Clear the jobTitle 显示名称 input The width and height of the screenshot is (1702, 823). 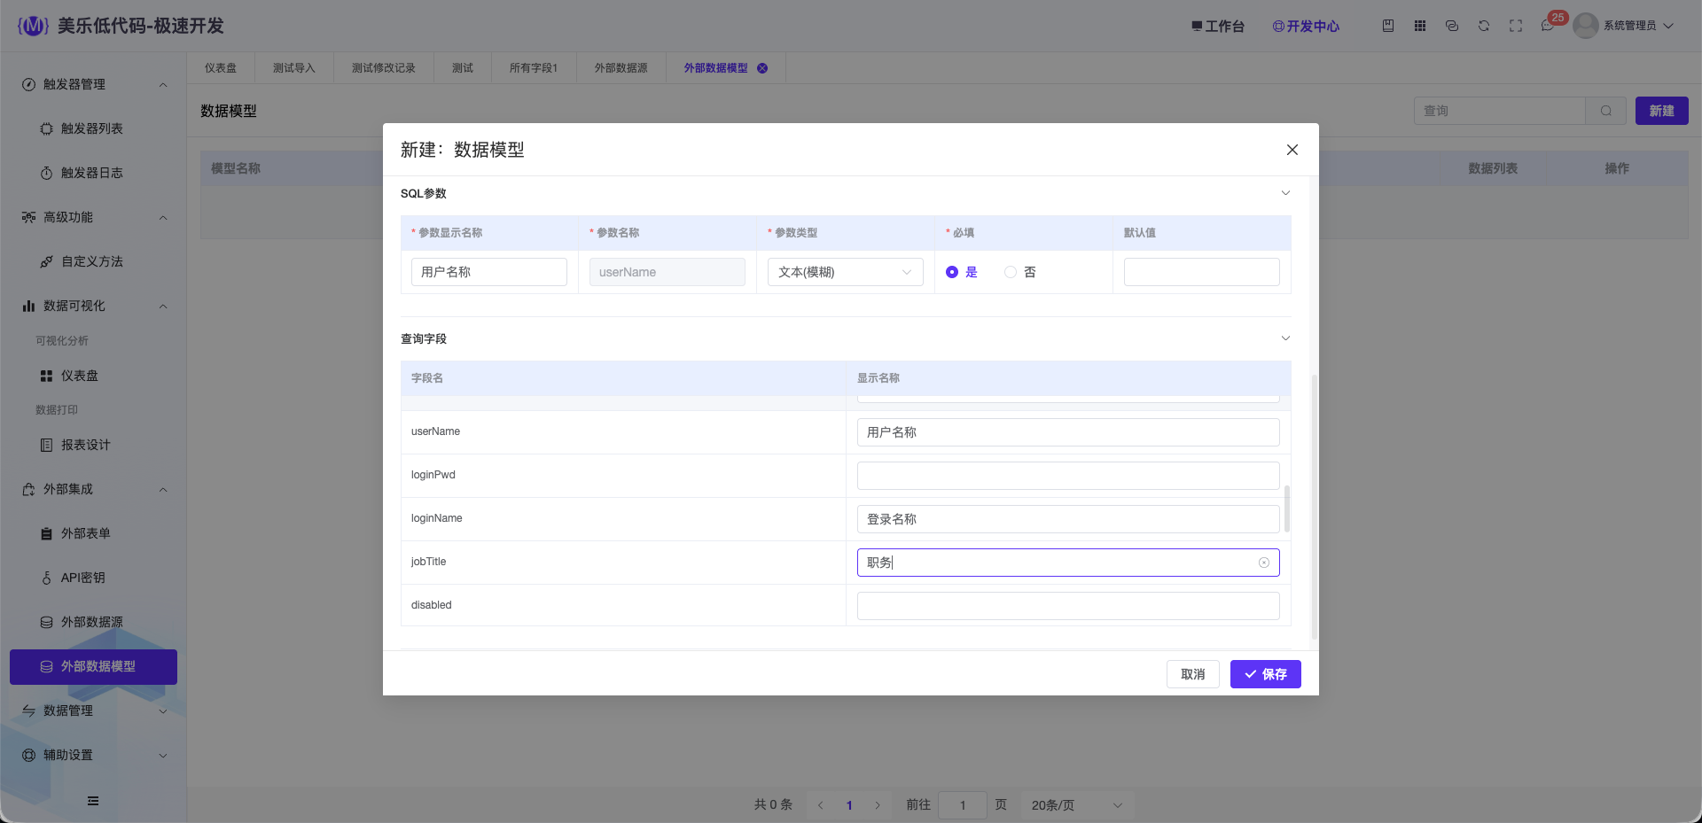pyautogui.click(x=1264, y=563)
